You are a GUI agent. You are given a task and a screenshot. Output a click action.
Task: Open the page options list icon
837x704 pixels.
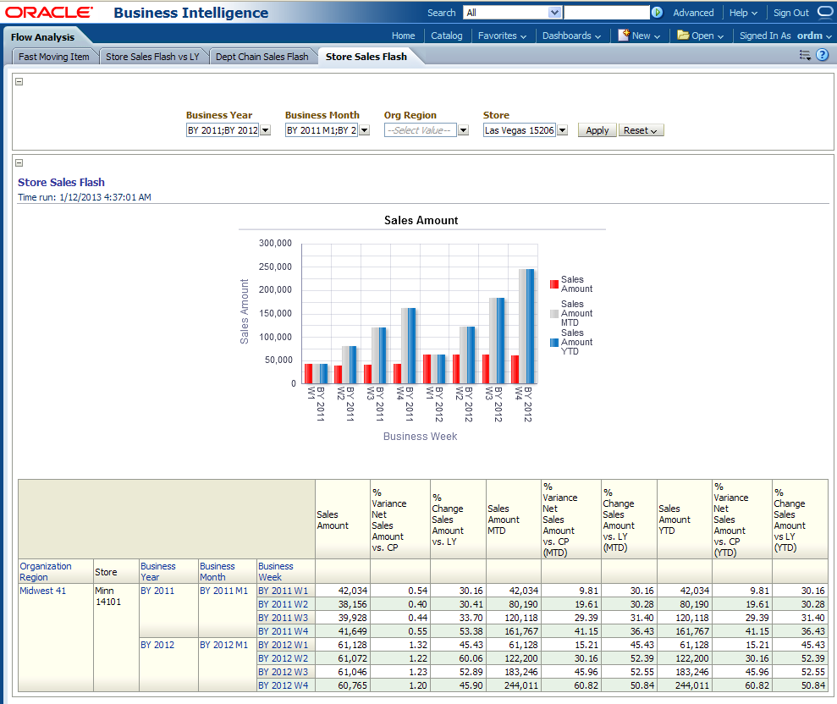805,55
